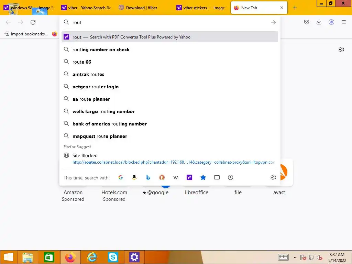Open Save to Pocket

306,22
